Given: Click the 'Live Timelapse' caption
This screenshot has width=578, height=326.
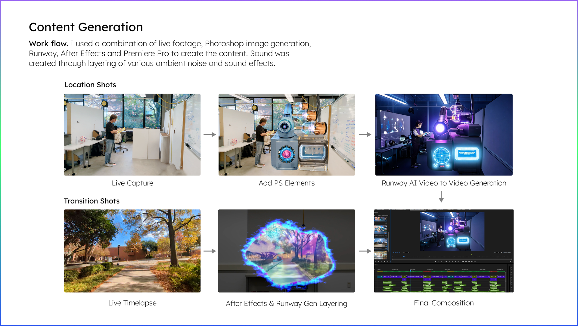Looking at the screenshot, I should tap(132, 303).
